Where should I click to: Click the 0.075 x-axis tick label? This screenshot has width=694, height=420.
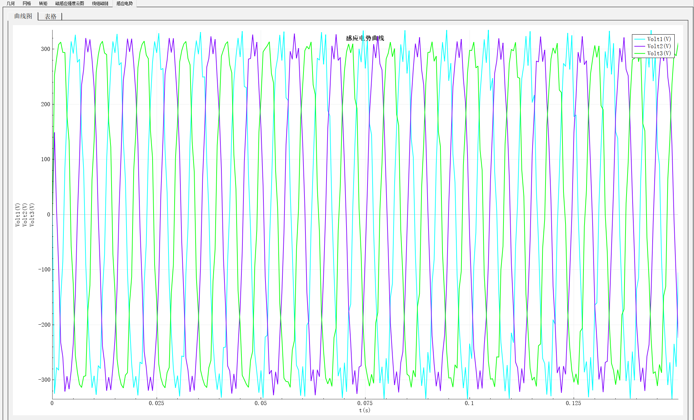tap(365, 403)
